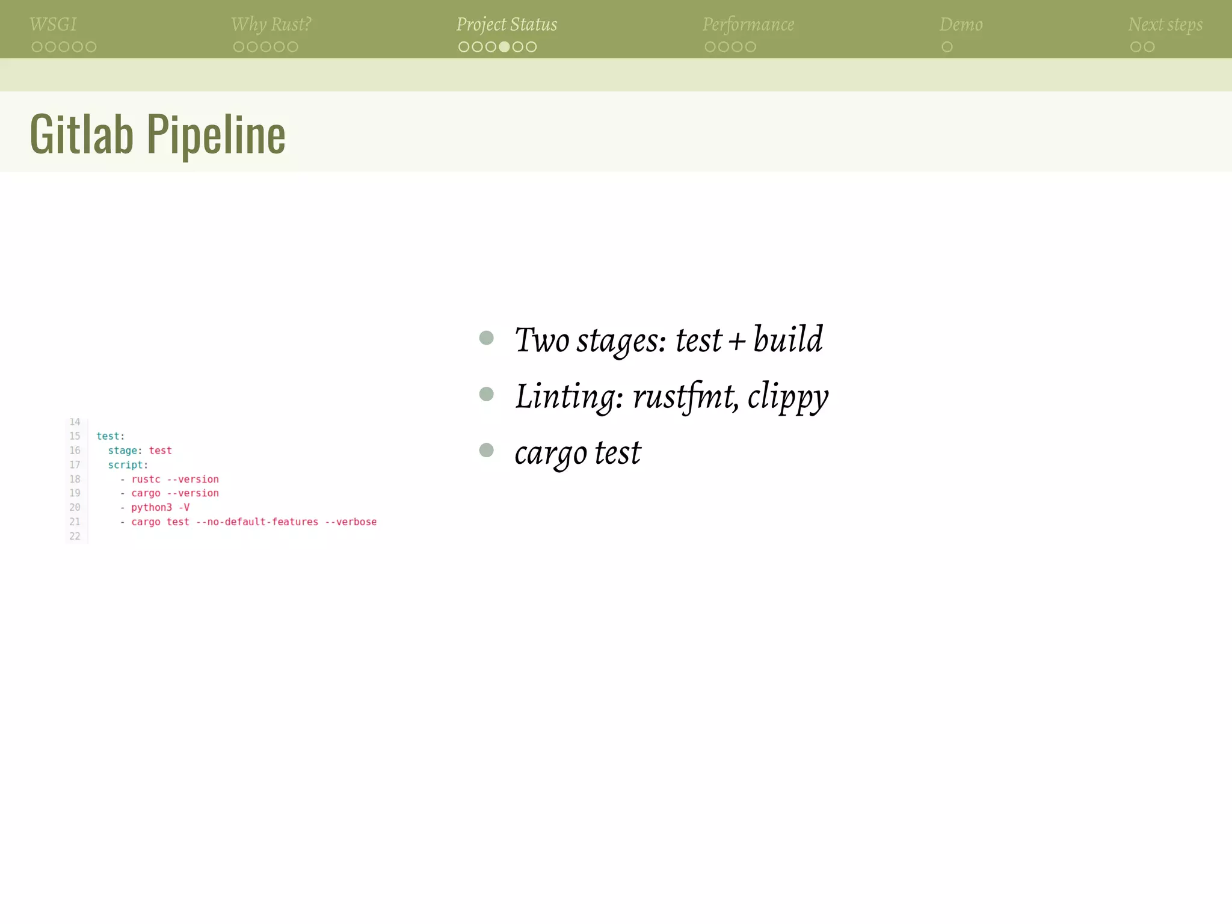Click first slide dot under WSGI
The height and width of the screenshot is (924, 1232).
37,47
